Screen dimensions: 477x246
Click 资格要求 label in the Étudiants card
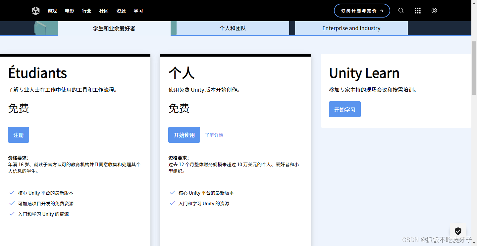click(x=18, y=158)
